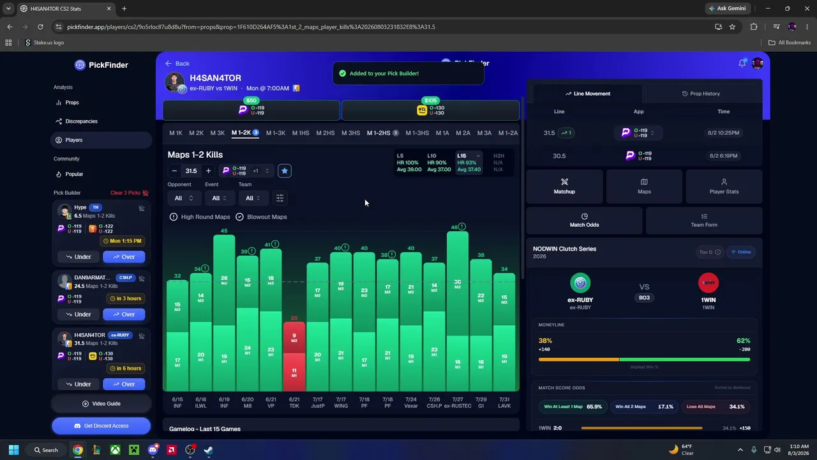This screenshot has height=460, width=817.
Task: Increase the line with plus button
Action: coord(208,171)
